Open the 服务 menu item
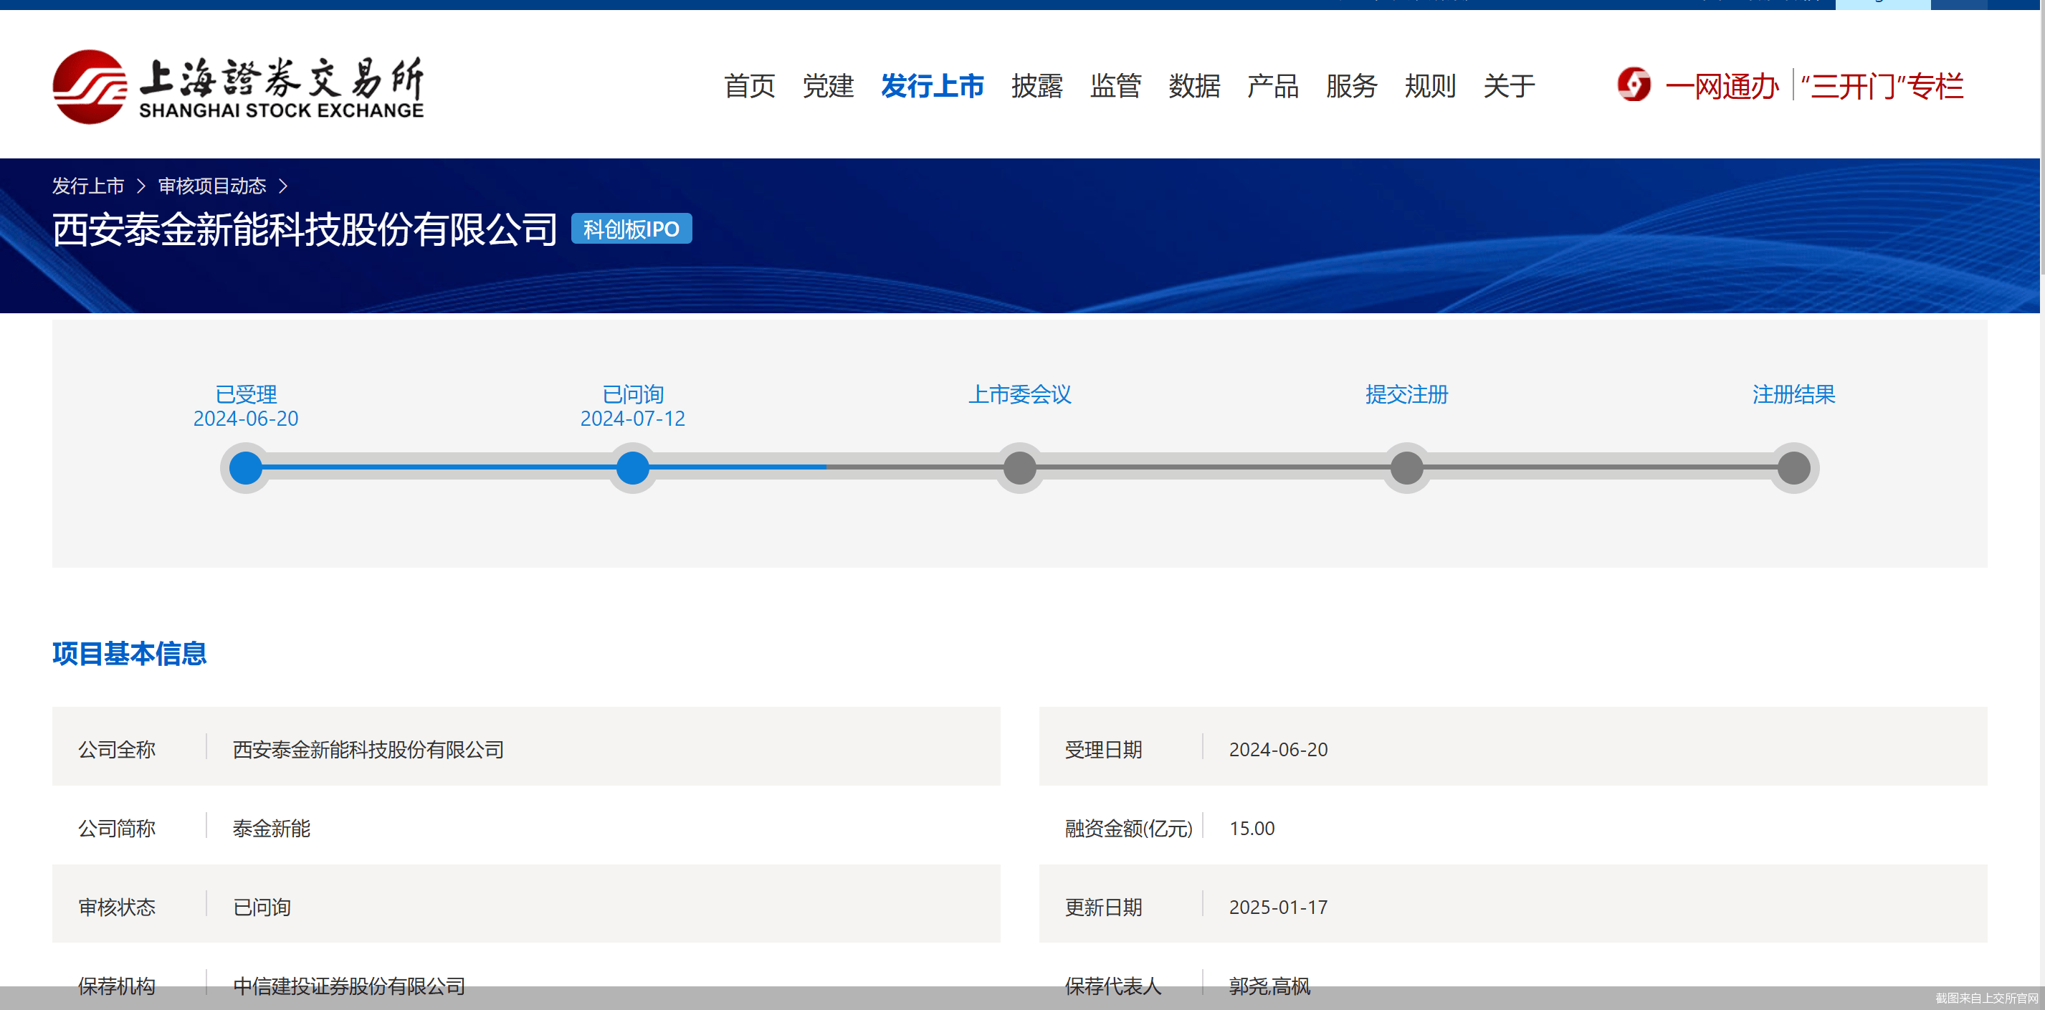 (x=1351, y=86)
